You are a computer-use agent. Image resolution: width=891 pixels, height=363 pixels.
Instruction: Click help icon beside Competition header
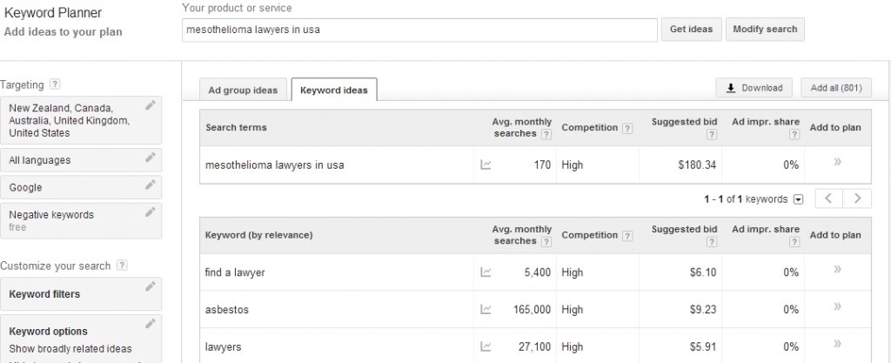[x=627, y=128]
